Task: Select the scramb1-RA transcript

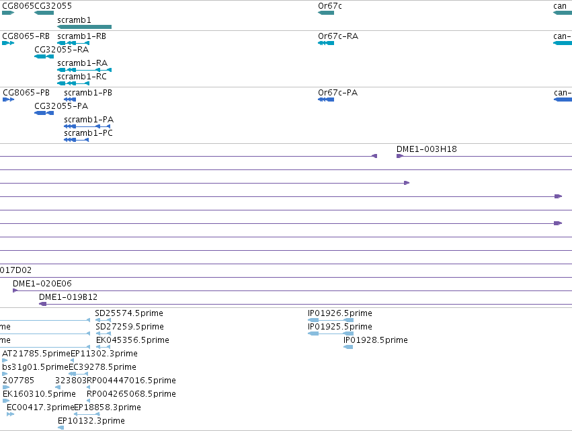Action: 84,70
